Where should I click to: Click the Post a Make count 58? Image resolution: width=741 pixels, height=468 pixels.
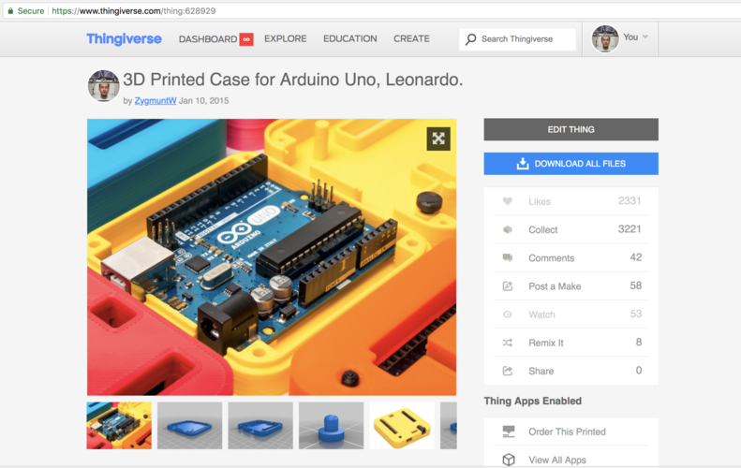click(x=636, y=285)
